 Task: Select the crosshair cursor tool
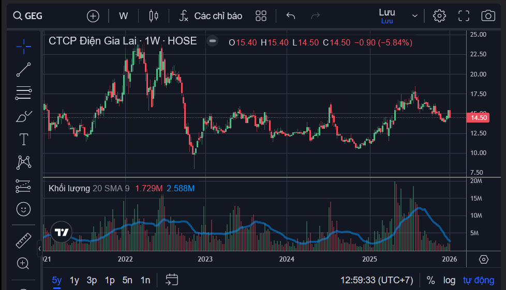pos(23,46)
